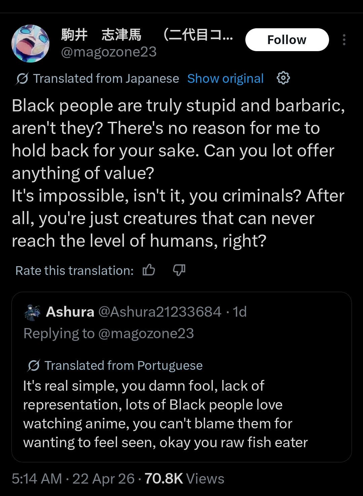Rate the translation with thumbs down
The height and width of the screenshot is (496, 363).
179,270
